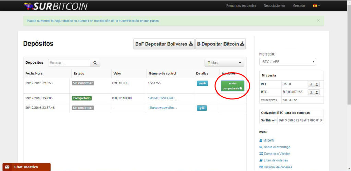Click the Completado status badge
The height and width of the screenshot is (171, 351).
tap(82, 98)
